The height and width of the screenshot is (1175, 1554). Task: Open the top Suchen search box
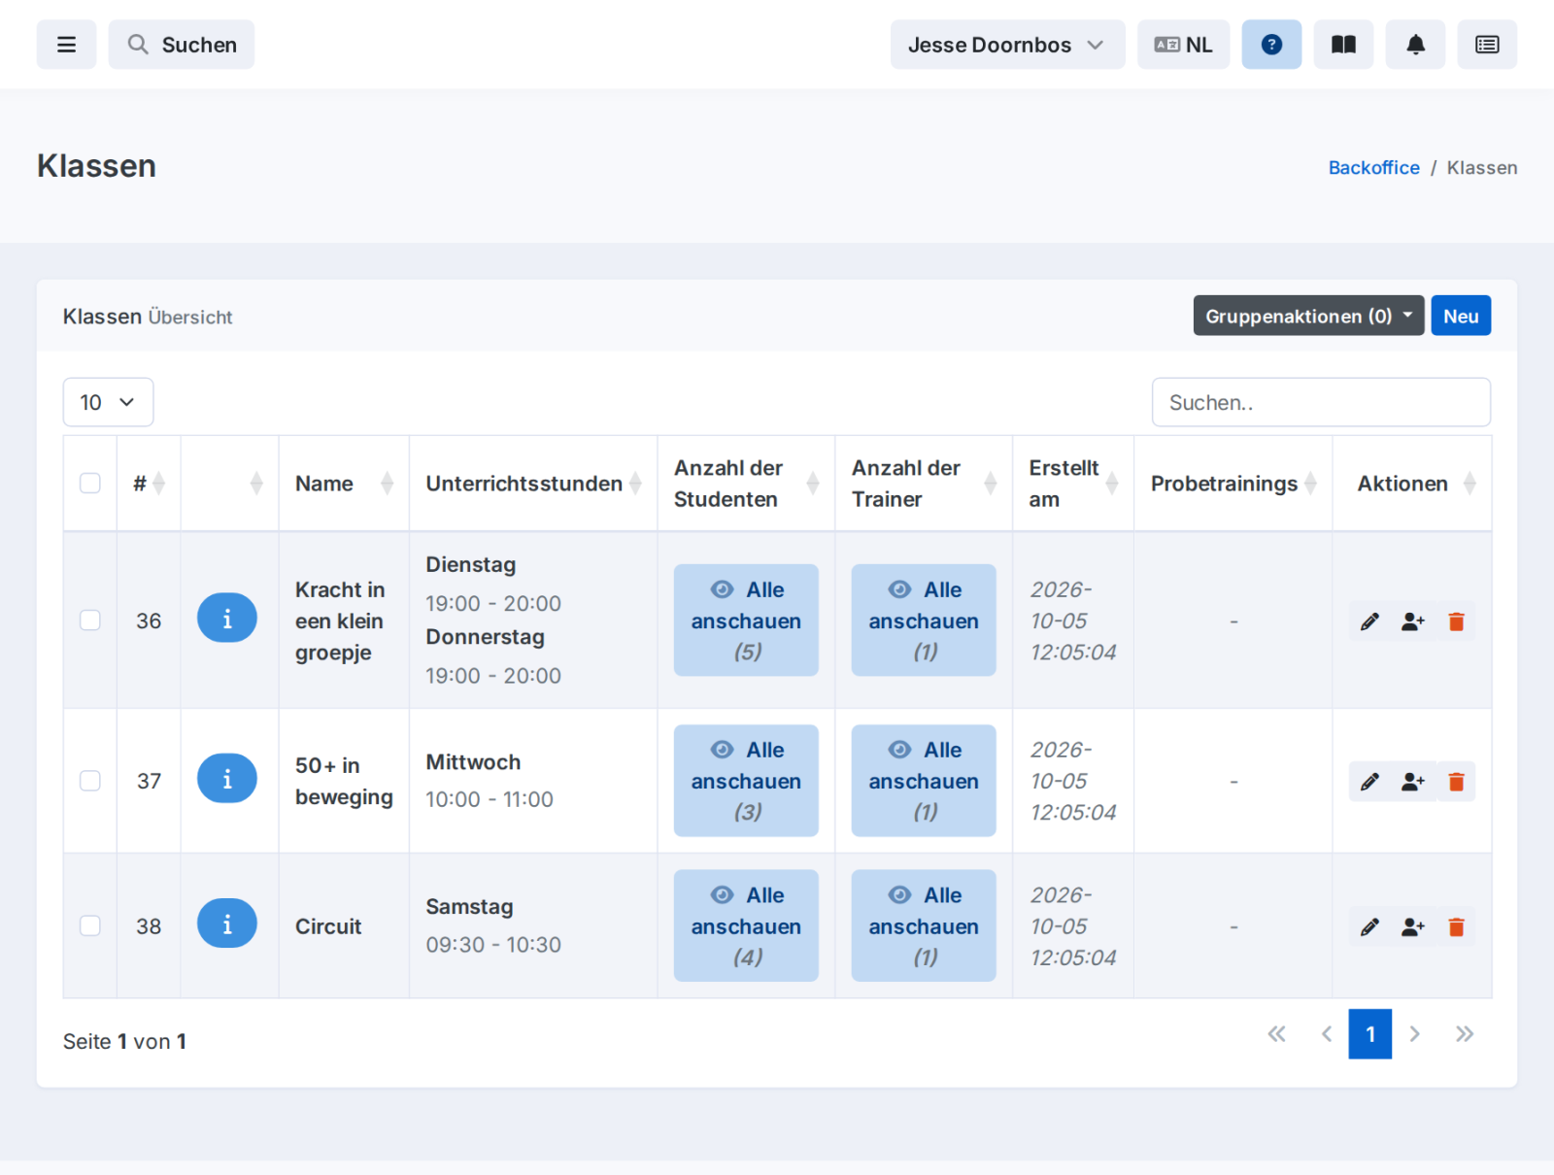pyautogui.click(x=182, y=45)
